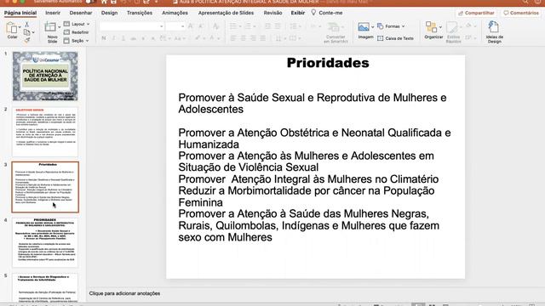
Task: Click the Colar paste icon
Action: pos(11,28)
